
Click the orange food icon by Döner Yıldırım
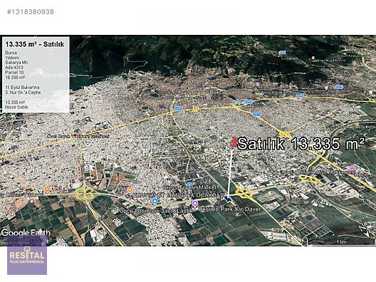(x=47, y=189)
